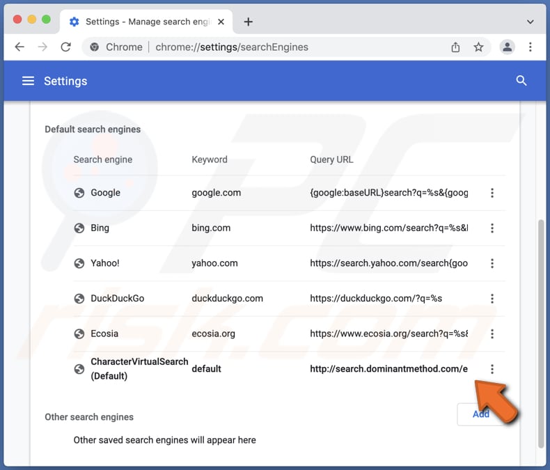Click the Query URL column header

coord(331,159)
